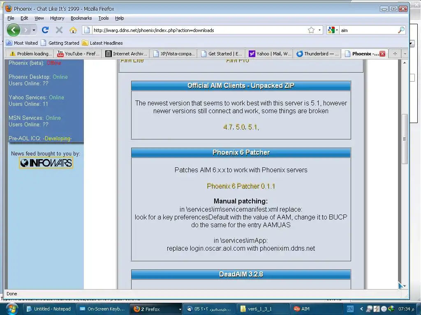Go to the Home page icon
Image resolution: width=421 pixels, height=315 pixels.
pyautogui.click(x=73, y=30)
